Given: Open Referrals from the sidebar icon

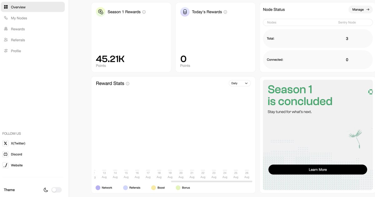Looking at the screenshot, I should 5,40.
